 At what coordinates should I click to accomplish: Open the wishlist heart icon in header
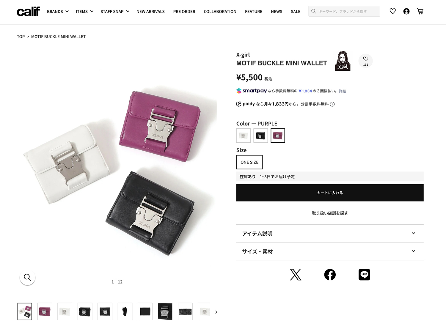tap(392, 11)
